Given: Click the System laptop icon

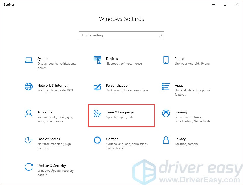Looking at the screenshot, I should tap(28, 60).
